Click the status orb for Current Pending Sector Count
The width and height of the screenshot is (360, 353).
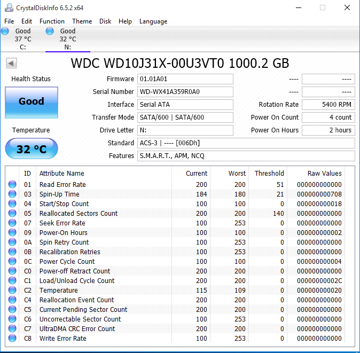[x=12, y=309]
